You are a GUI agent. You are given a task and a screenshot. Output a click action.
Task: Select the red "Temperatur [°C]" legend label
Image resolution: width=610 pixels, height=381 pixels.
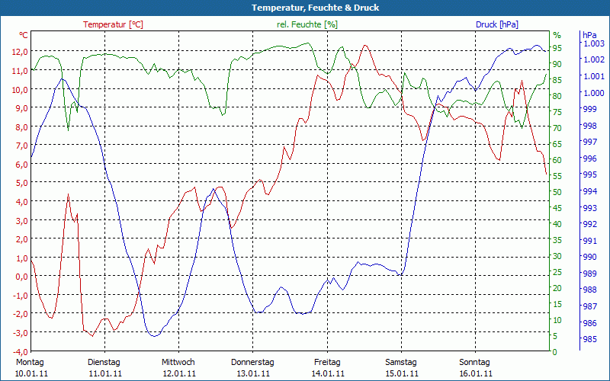(113, 24)
